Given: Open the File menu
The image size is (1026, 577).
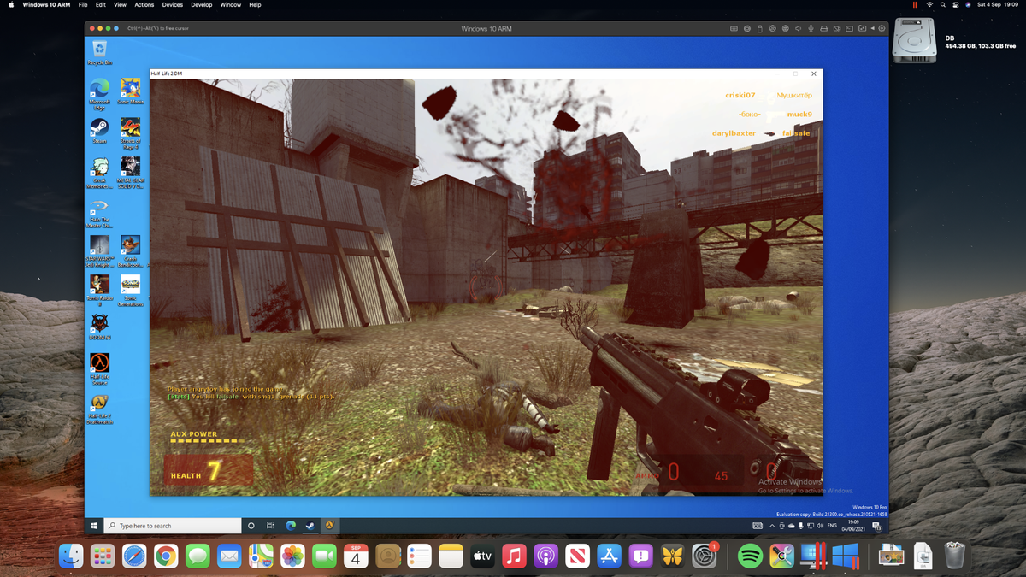Looking at the screenshot, I should coord(83,4).
